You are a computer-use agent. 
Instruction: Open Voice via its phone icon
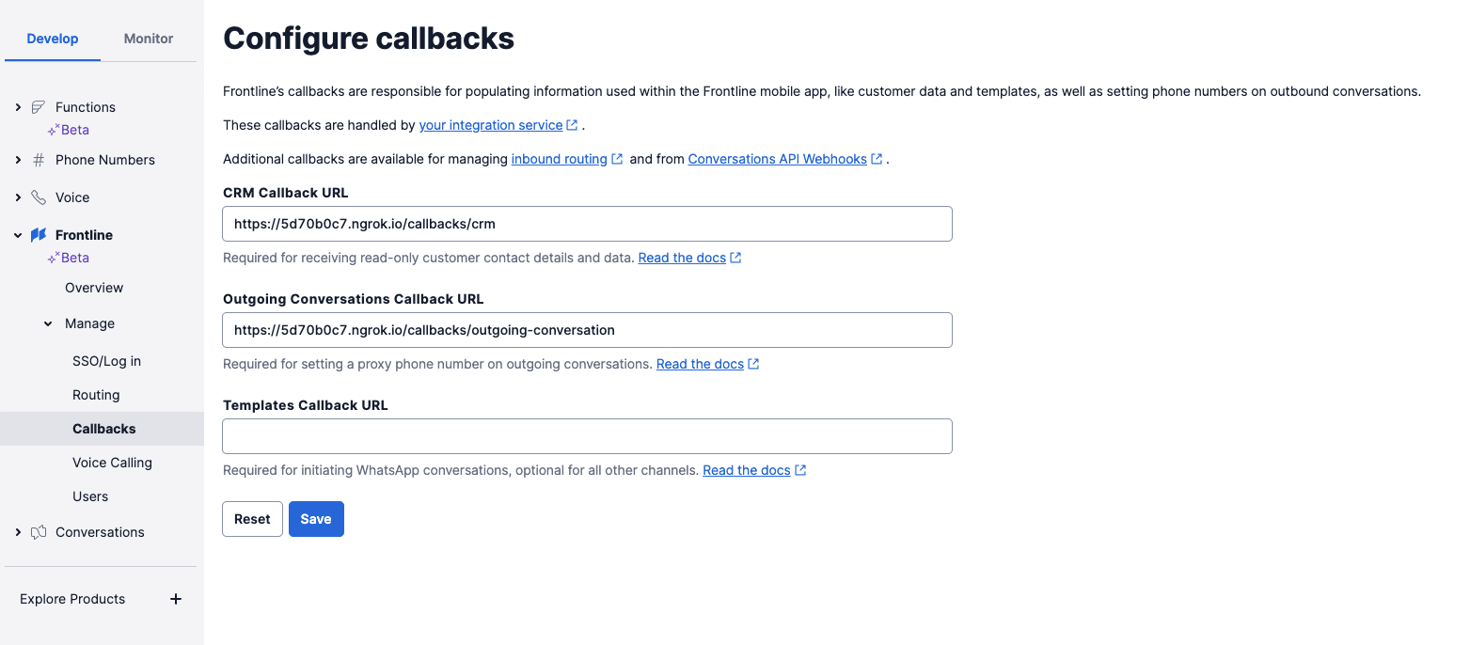38,197
